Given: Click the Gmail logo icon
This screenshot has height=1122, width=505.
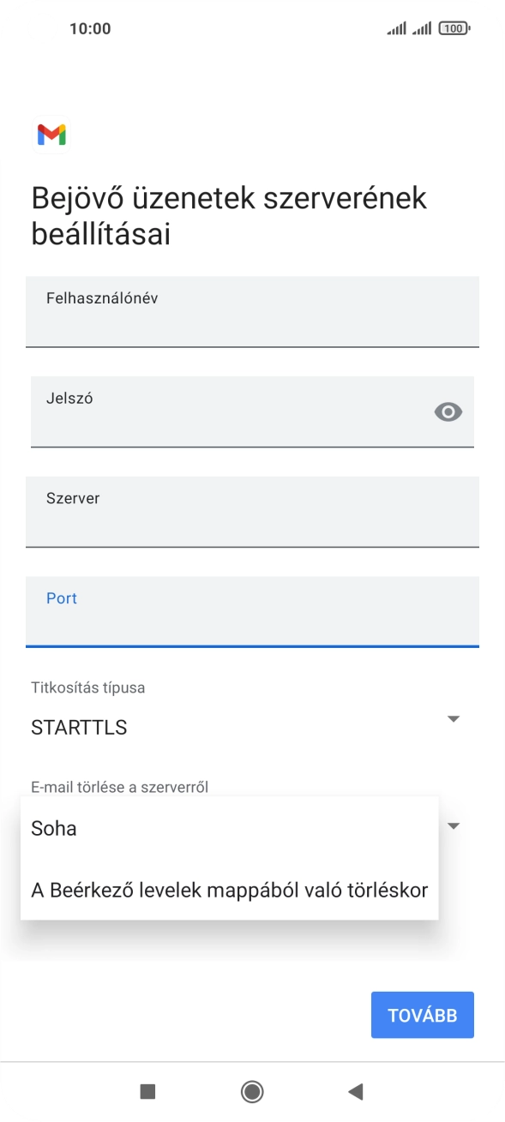Looking at the screenshot, I should tap(52, 134).
